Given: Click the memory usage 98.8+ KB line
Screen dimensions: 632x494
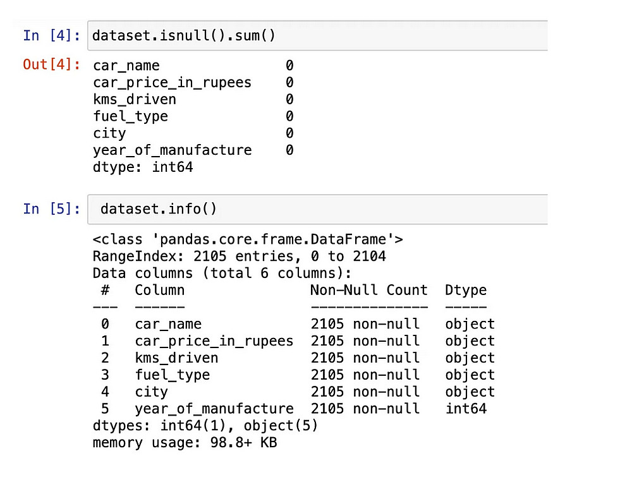Looking at the screenshot, I should [x=185, y=443].
